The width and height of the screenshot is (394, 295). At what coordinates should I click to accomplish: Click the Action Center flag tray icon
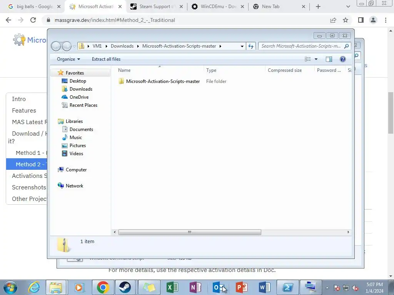pos(337,288)
